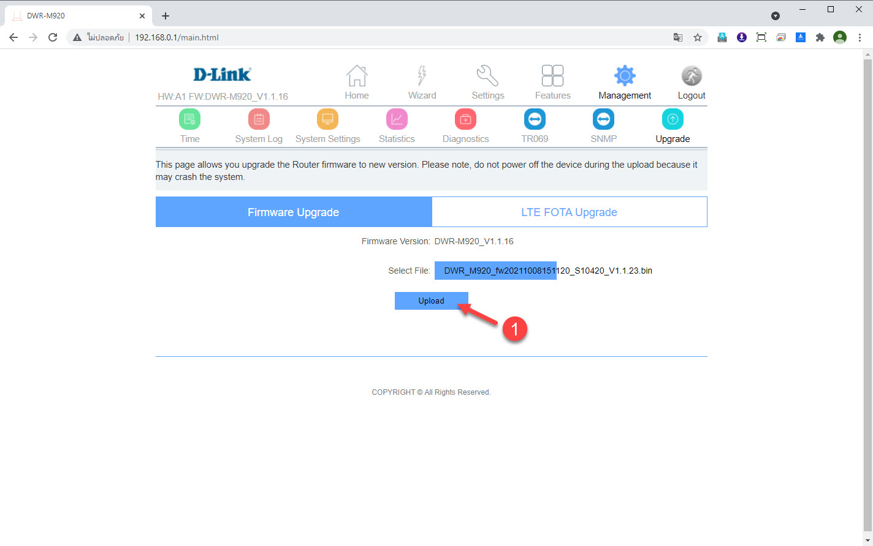Click the Logout running-man icon

click(692, 76)
